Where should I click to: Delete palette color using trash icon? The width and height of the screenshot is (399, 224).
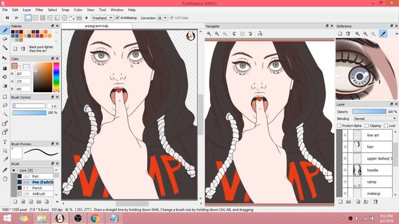(23, 49)
